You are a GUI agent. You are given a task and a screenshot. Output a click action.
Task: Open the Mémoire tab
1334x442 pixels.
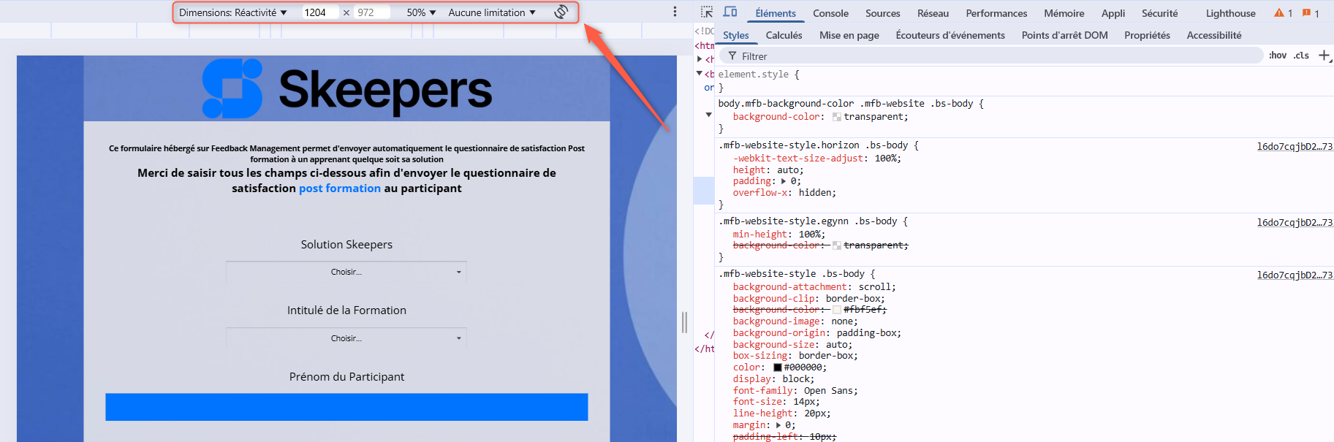[1064, 13]
